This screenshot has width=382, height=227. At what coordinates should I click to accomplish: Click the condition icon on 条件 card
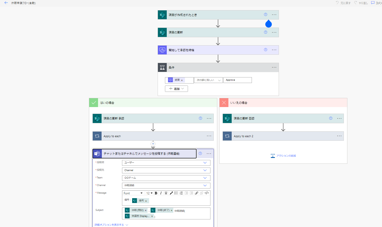pyautogui.click(x=162, y=67)
